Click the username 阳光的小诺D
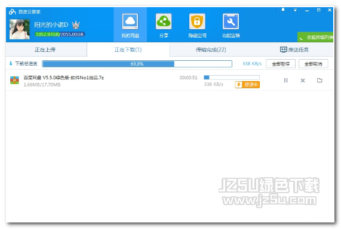This screenshot has width=341, height=229. click(x=51, y=25)
